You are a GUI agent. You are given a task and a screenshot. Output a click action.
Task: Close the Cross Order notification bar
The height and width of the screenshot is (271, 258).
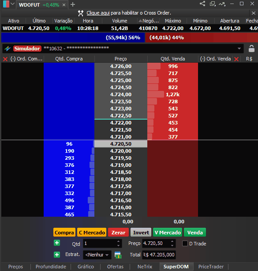coord(253,13)
